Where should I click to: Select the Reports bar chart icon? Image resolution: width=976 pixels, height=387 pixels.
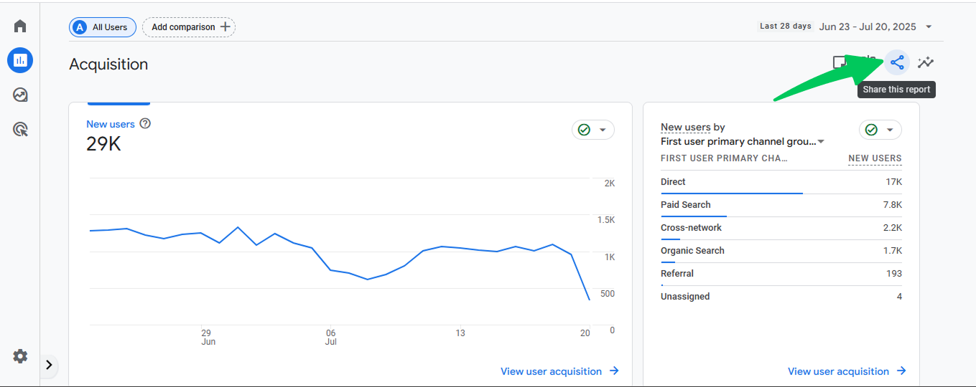coord(20,60)
